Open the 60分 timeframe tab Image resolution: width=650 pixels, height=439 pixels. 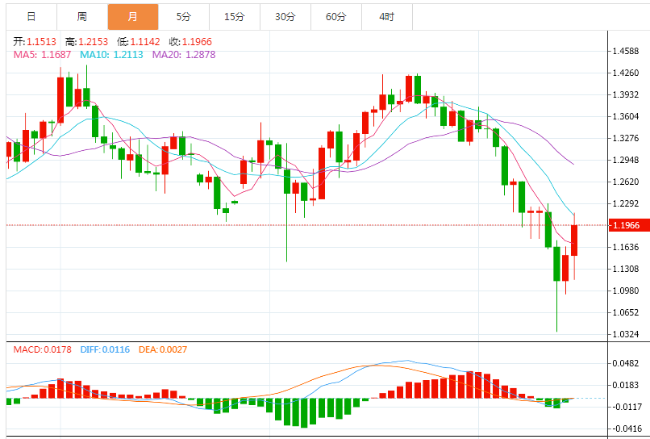[336, 17]
